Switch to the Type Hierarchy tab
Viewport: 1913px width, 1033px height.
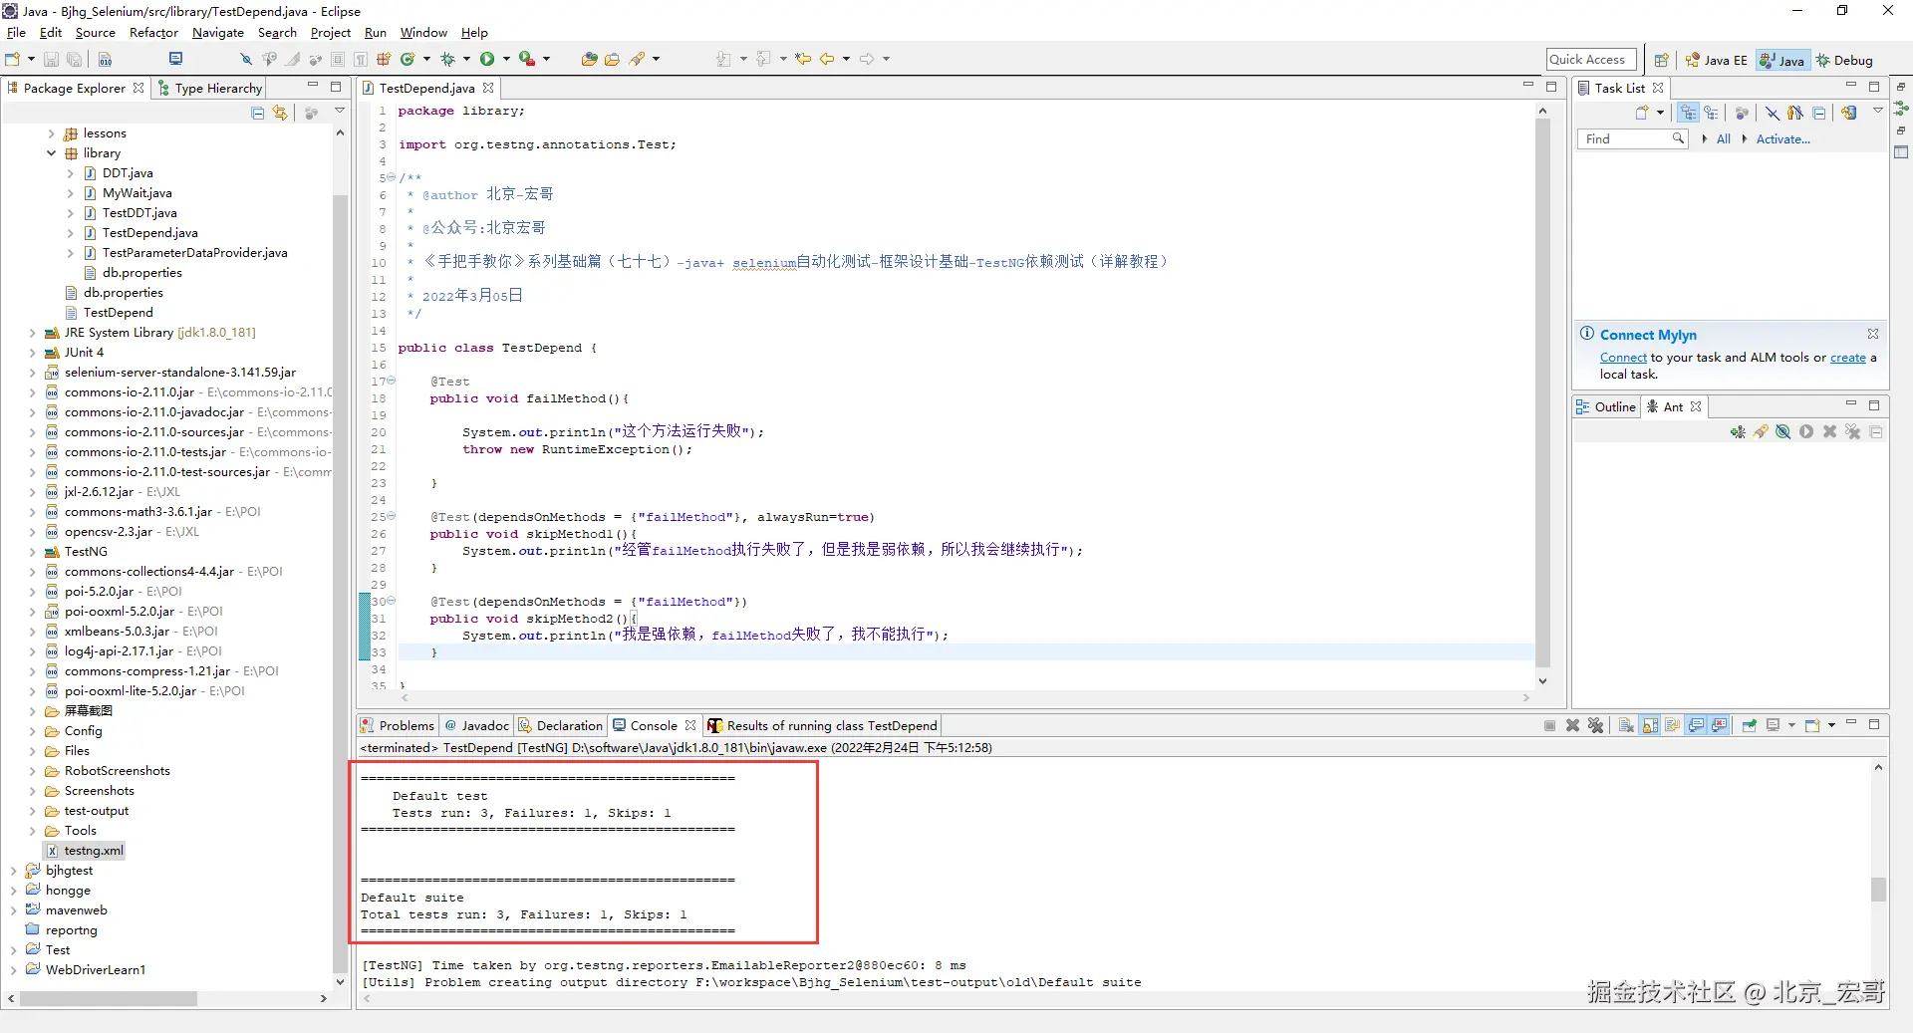click(209, 88)
